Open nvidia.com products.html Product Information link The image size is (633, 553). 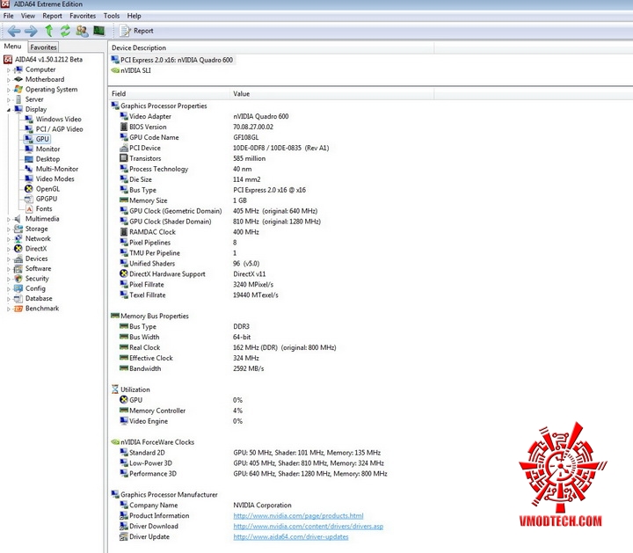point(298,515)
